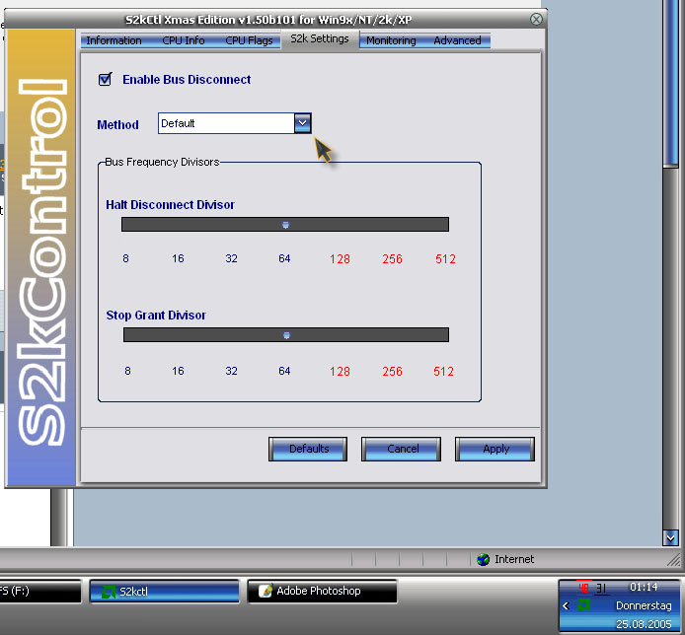Select the CPU Flags tab

(249, 40)
